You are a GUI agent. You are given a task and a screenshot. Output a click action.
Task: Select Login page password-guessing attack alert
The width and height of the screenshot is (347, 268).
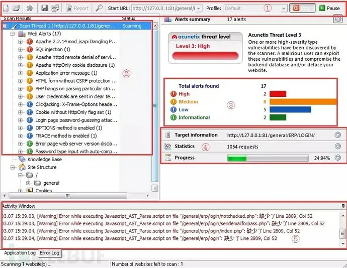(x=76, y=120)
